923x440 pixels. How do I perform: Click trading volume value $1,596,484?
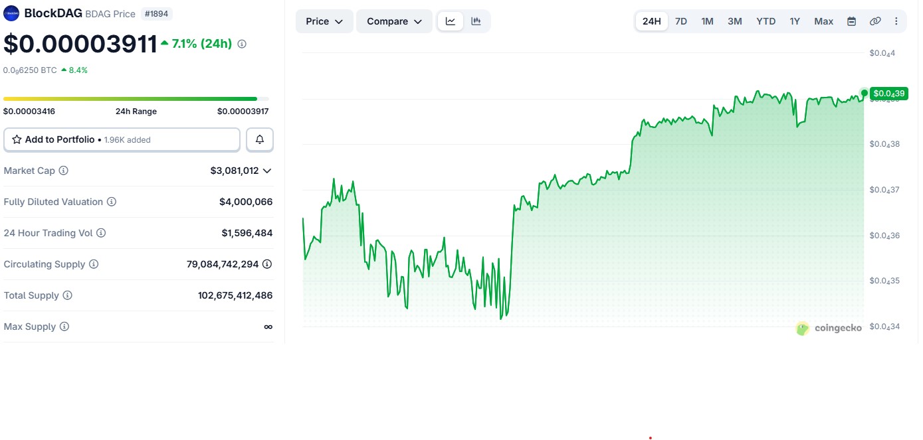click(247, 233)
